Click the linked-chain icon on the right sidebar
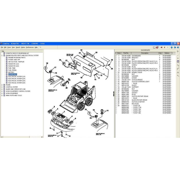Viewport: 180px width, 180px height. (178, 69)
